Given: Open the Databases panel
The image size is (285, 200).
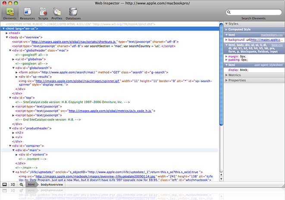Looking at the screenshot, I should tap(73, 14).
